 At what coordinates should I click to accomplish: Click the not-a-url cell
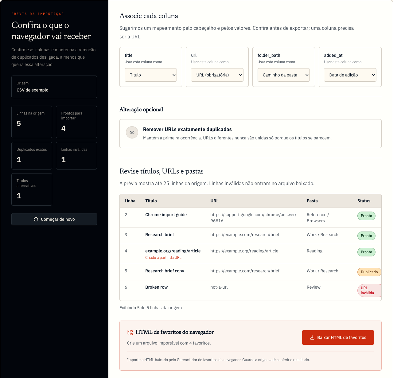pyautogui.click(x=219, y=287)
